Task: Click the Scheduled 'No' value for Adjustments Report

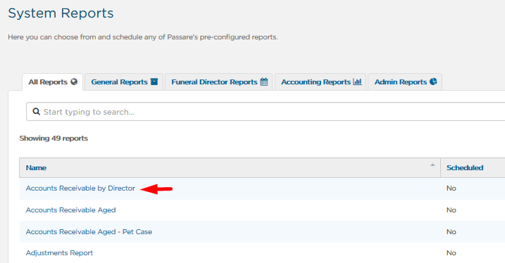Action: 451,253
